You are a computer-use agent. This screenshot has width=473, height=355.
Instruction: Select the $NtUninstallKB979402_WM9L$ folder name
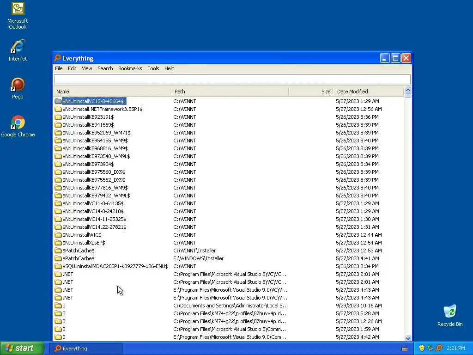coord(96,196)
